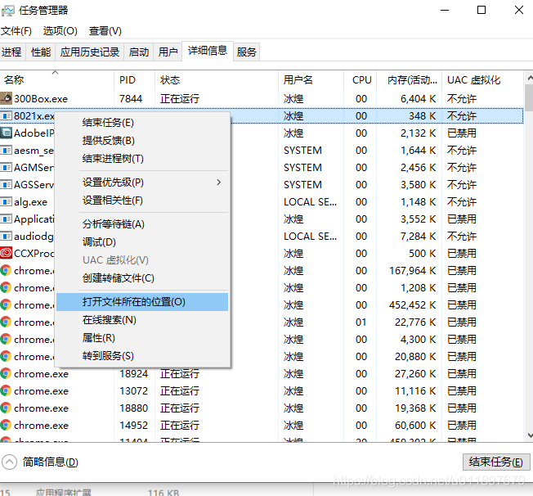This screenshot has height=496, width=533.
Task: Sort by the 内存(活动... column header
Action: pyautogui.click(x=410, y=80)
